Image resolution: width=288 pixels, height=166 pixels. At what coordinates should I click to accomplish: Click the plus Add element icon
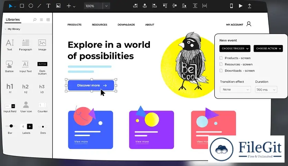click(69, 6)
